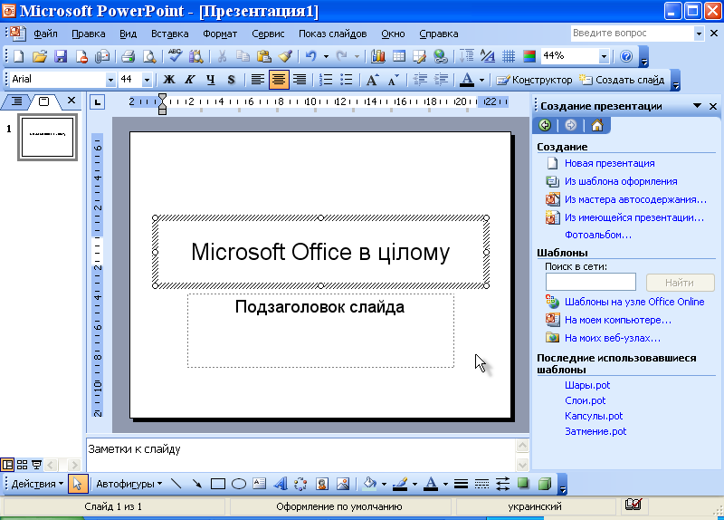Insert a text box from drawing toolbar
Image resolution: width=724 pixels, height=520 pixels.
coord(260,484)
